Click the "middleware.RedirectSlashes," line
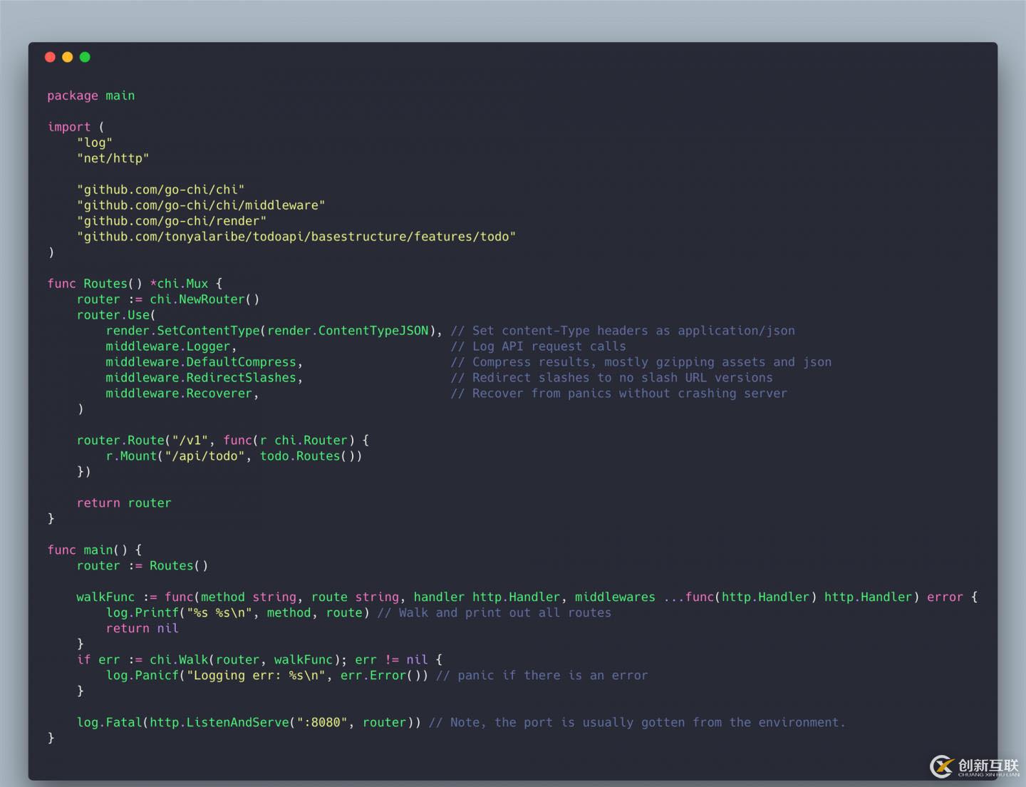The width and height of the screenshot is (1026, 787). point(204,378)
